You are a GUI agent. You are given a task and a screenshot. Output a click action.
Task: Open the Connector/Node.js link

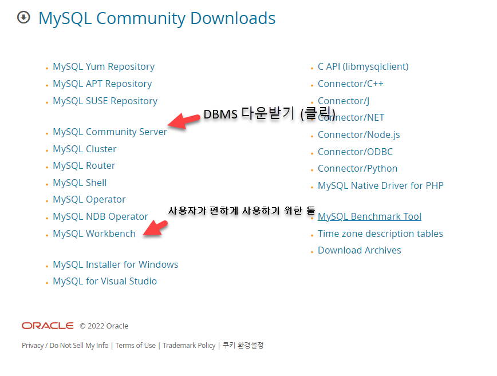coord(358,134)
